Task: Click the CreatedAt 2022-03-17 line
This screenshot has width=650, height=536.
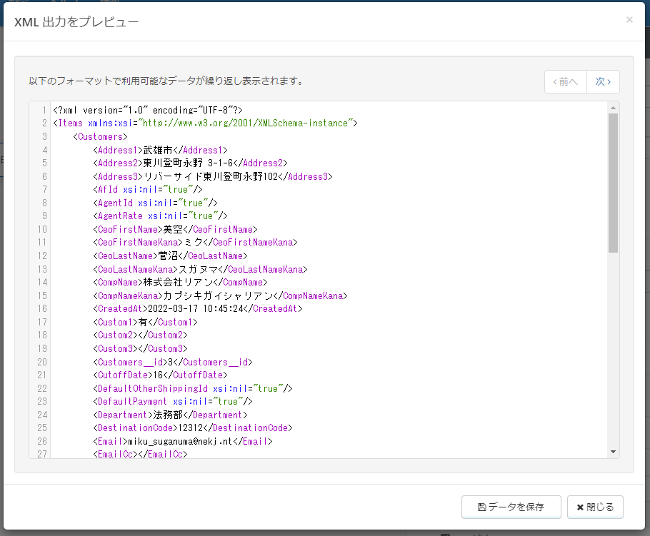Action: (198, 308)
